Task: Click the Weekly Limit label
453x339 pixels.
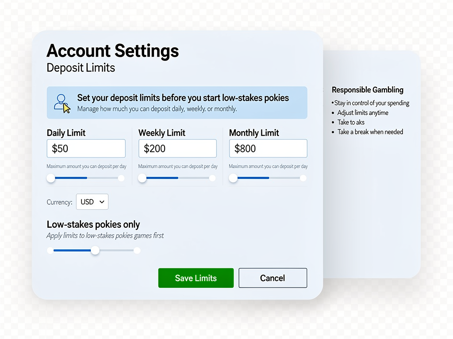Action: click(x=162, y=133)
